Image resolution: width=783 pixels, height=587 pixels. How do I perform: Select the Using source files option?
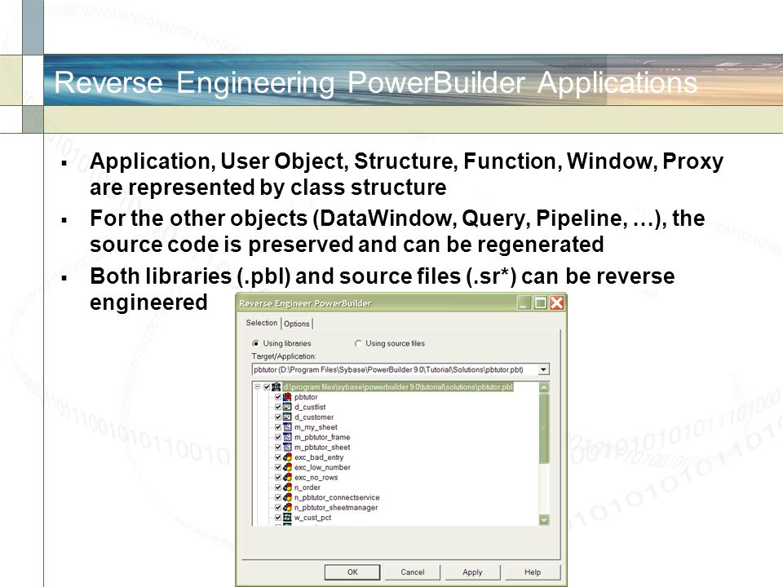[358, 343]
